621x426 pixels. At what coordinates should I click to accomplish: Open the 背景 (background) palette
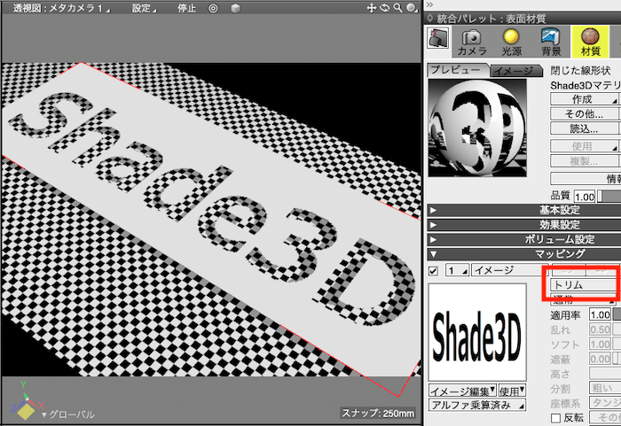pyautogui.click(x=551, y=42)
